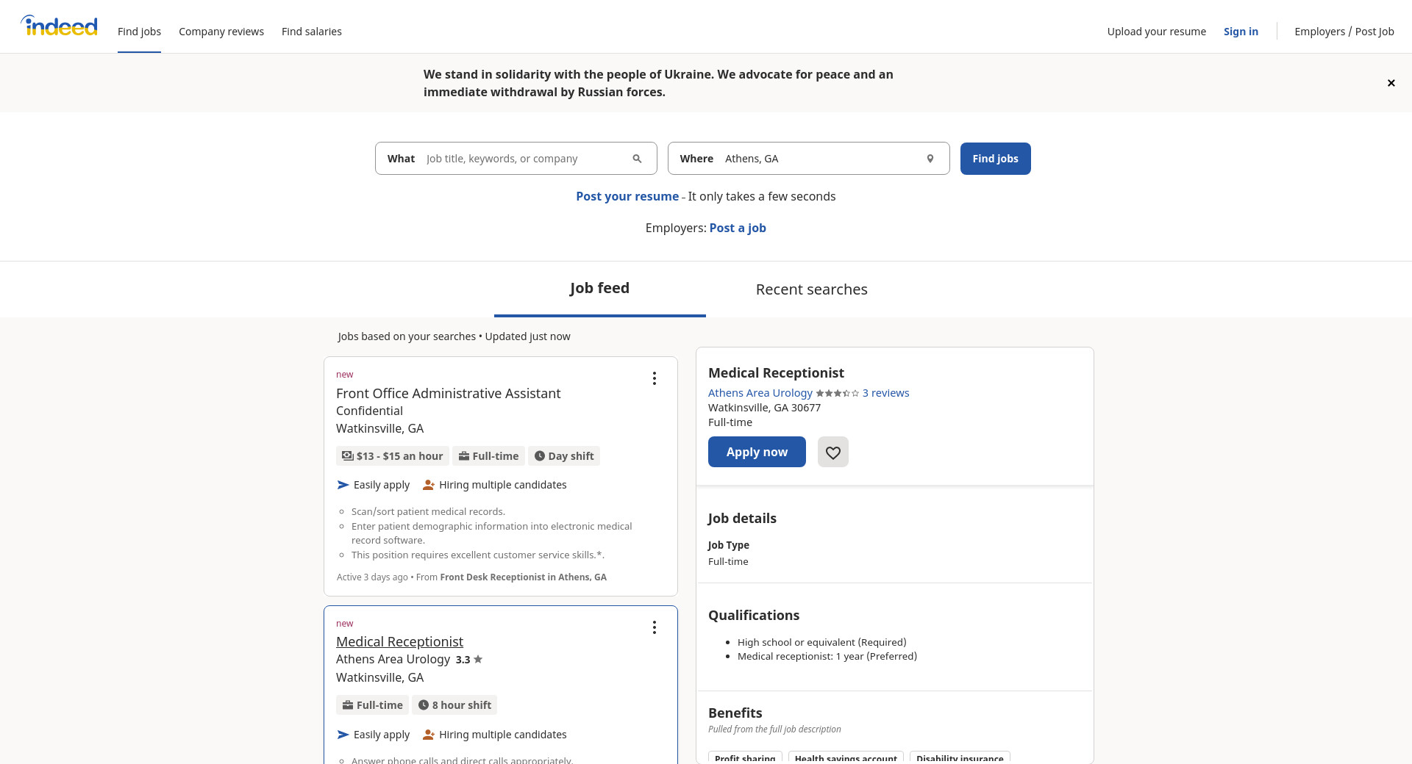Viewport: 1412px width, 764px height.
Task: Select the Job feed tab
Action: (x=599, y=288)
